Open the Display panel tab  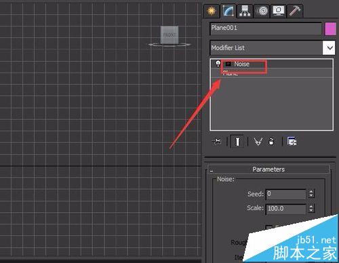click(x=279, y=11)
